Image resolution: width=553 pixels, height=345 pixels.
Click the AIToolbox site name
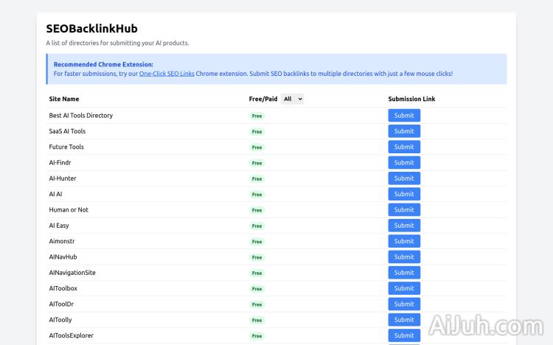pos(63,288)
